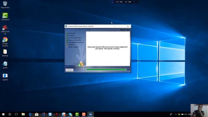Screen dimensions: 208x117
Task: Select the desktop file icon
Action: 5,53
